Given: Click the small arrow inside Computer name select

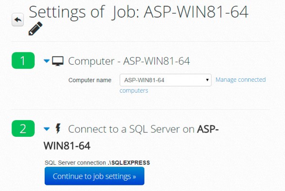Looking at the screenshot, I should [x=208, y=80].
